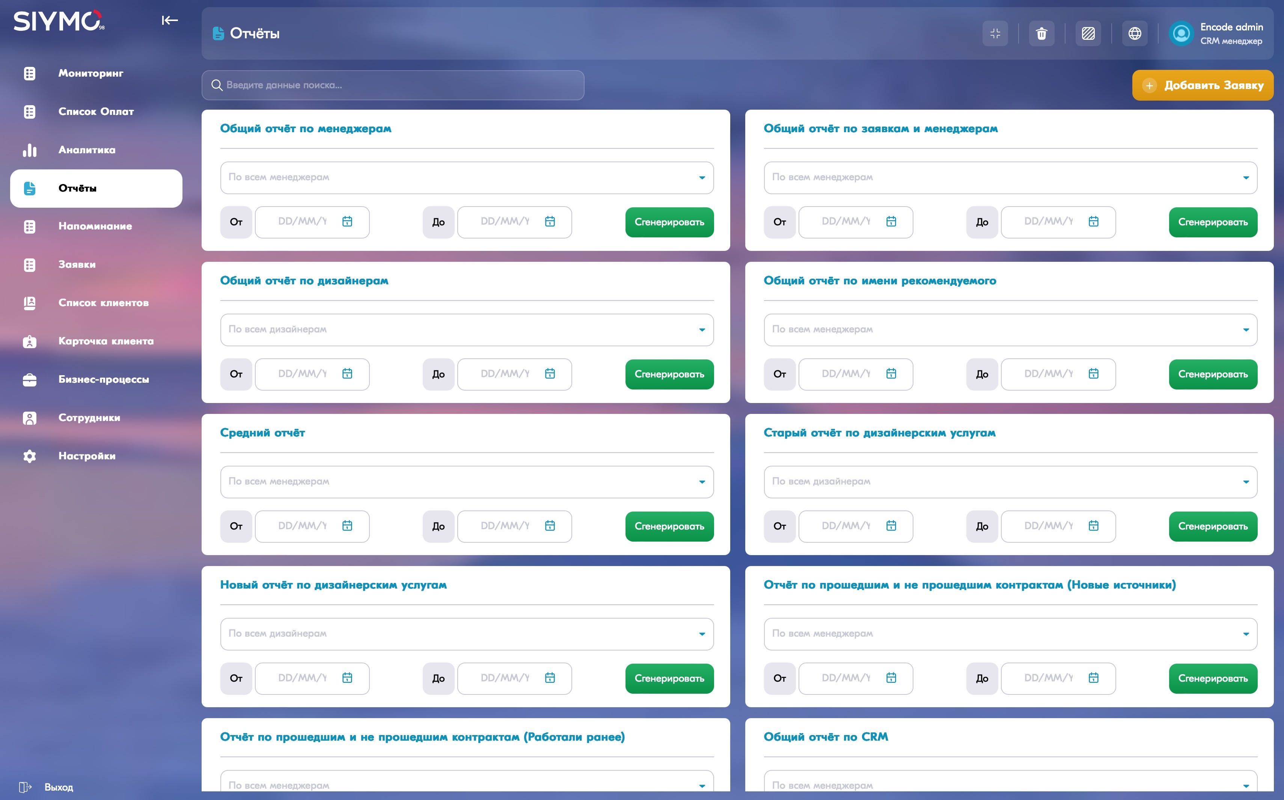The image size is (1284, 800).
Task: Open the Список Оплат menu item
Action: (x=96, y=112)
